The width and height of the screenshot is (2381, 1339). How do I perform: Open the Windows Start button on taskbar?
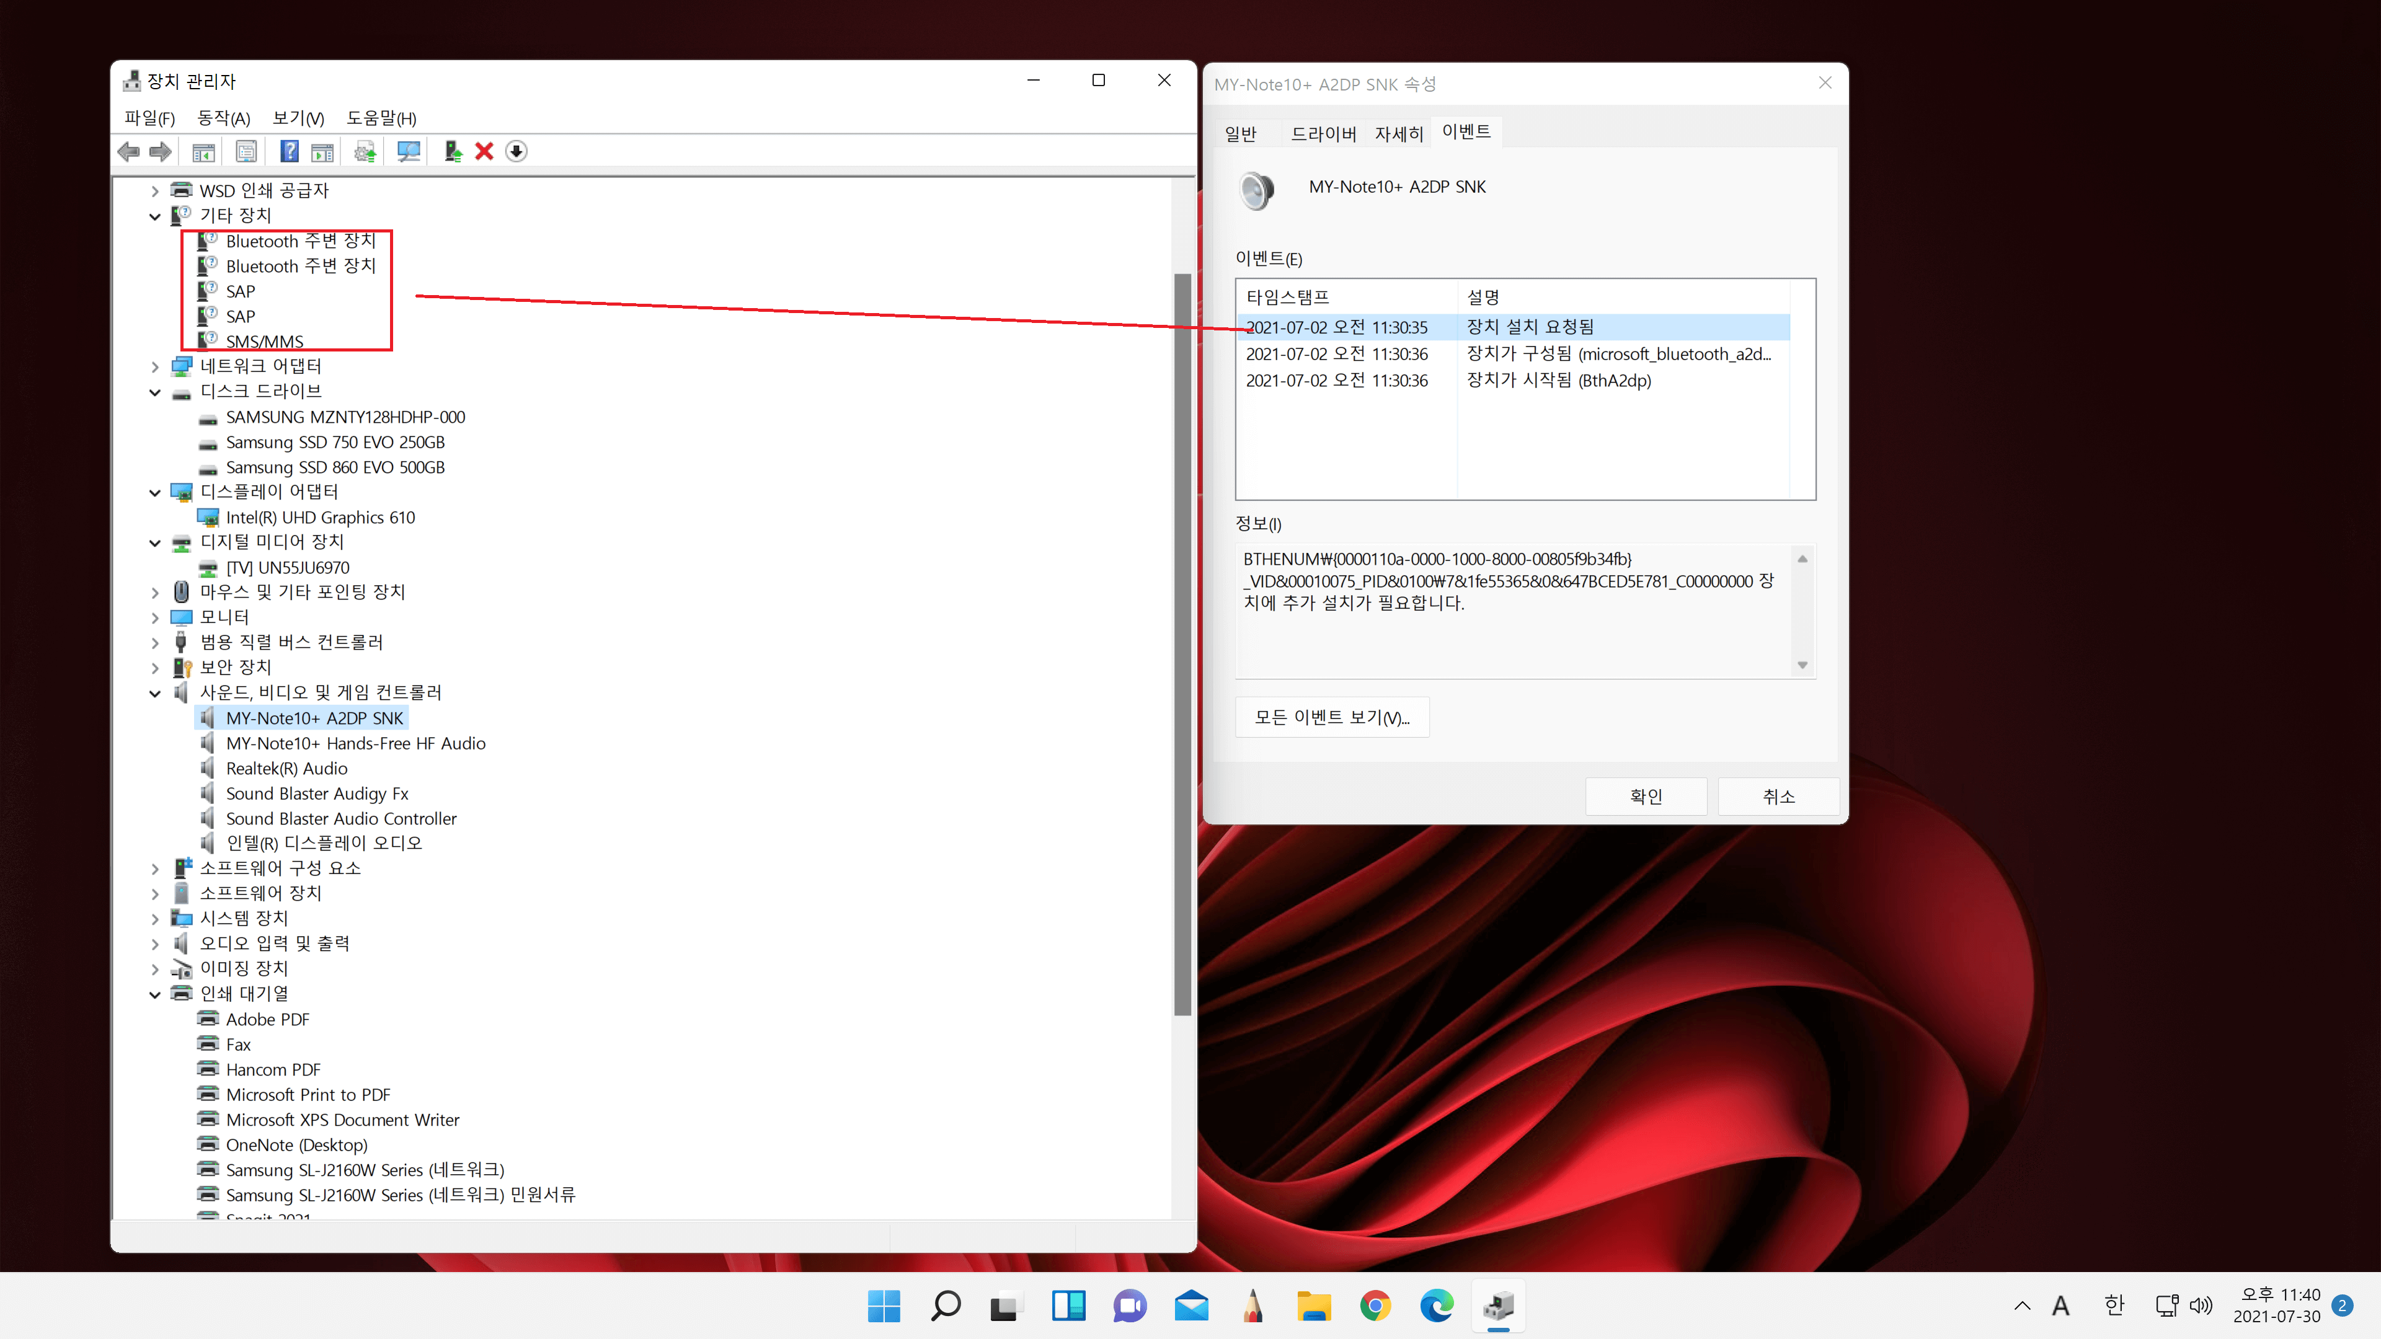tap(884, 1306)
